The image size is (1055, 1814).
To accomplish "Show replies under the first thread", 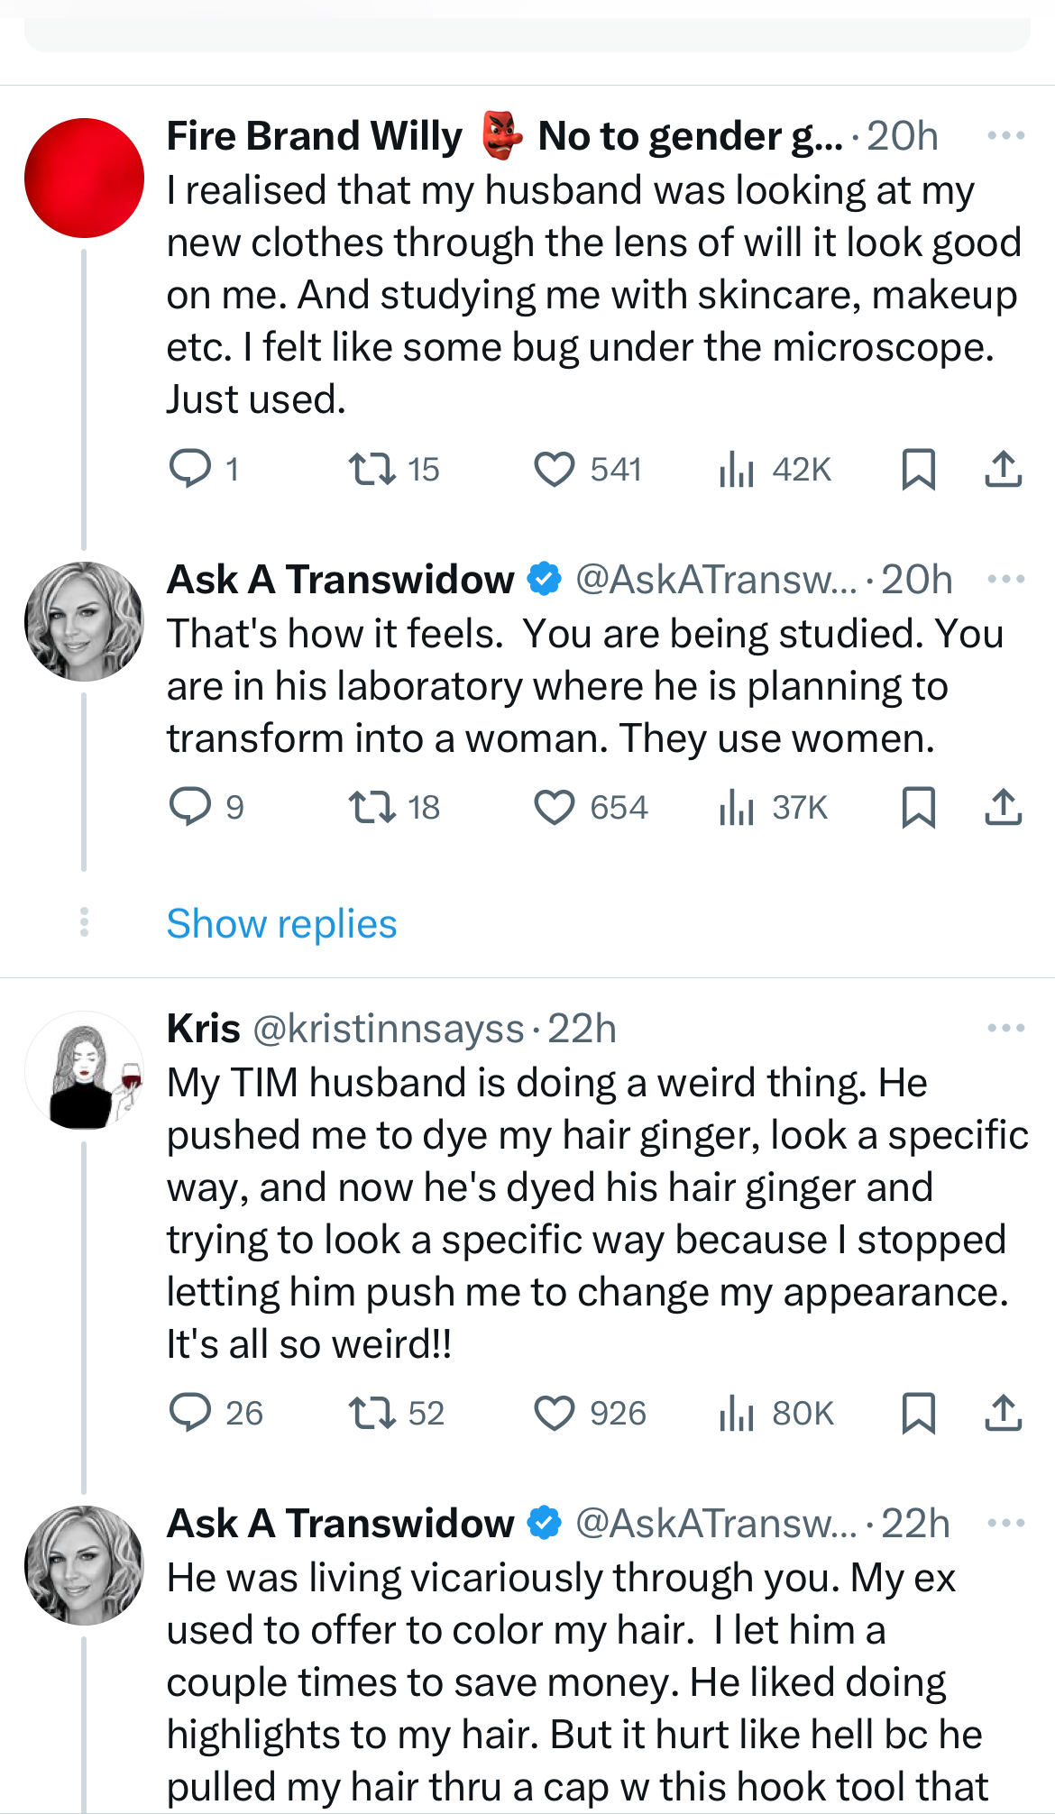I will pyautogui.click(x=281, y=923).
